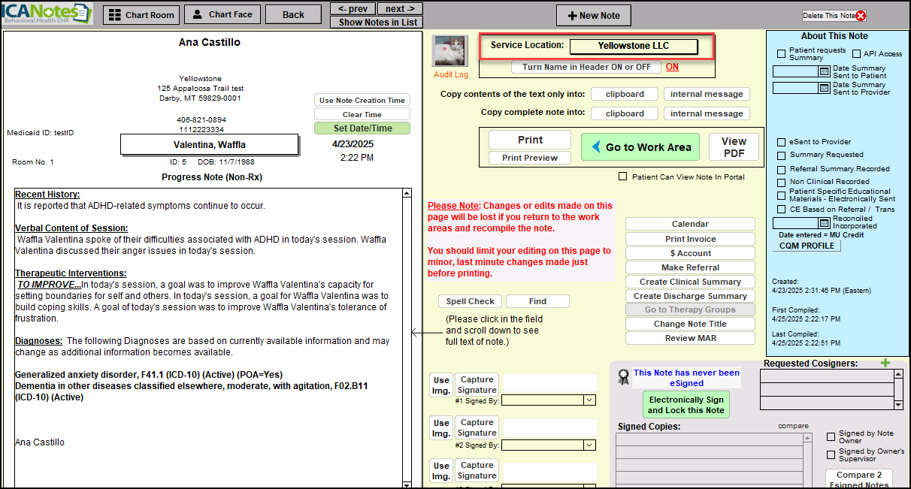The image size is (911, 489).
Task: Expand the #2 Signed By dropdown
Action: pyautogui.click(x=589, y=445)
